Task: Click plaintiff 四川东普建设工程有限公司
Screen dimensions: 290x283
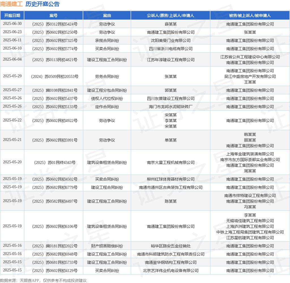Action: (170, 98)
